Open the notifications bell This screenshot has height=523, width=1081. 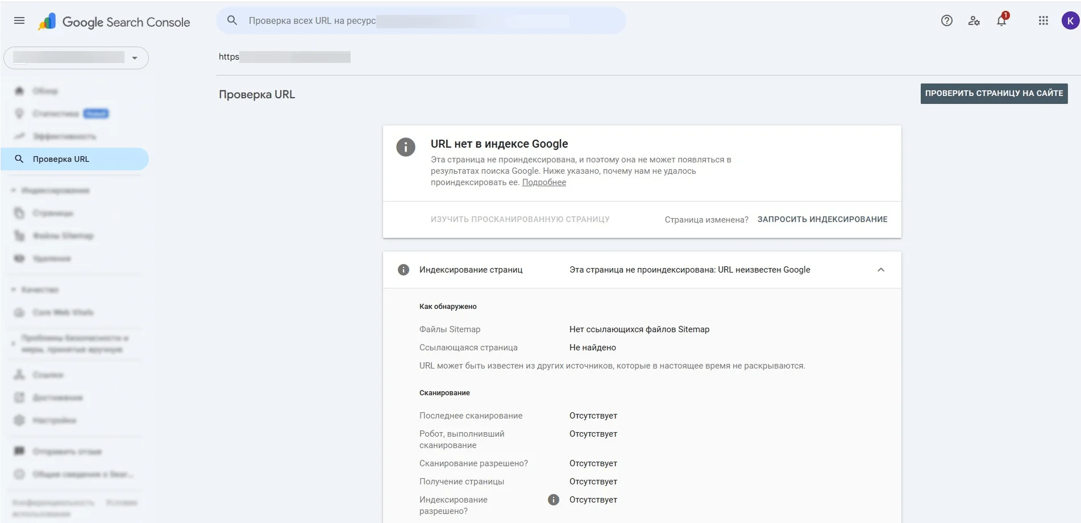coord(1001,20)
